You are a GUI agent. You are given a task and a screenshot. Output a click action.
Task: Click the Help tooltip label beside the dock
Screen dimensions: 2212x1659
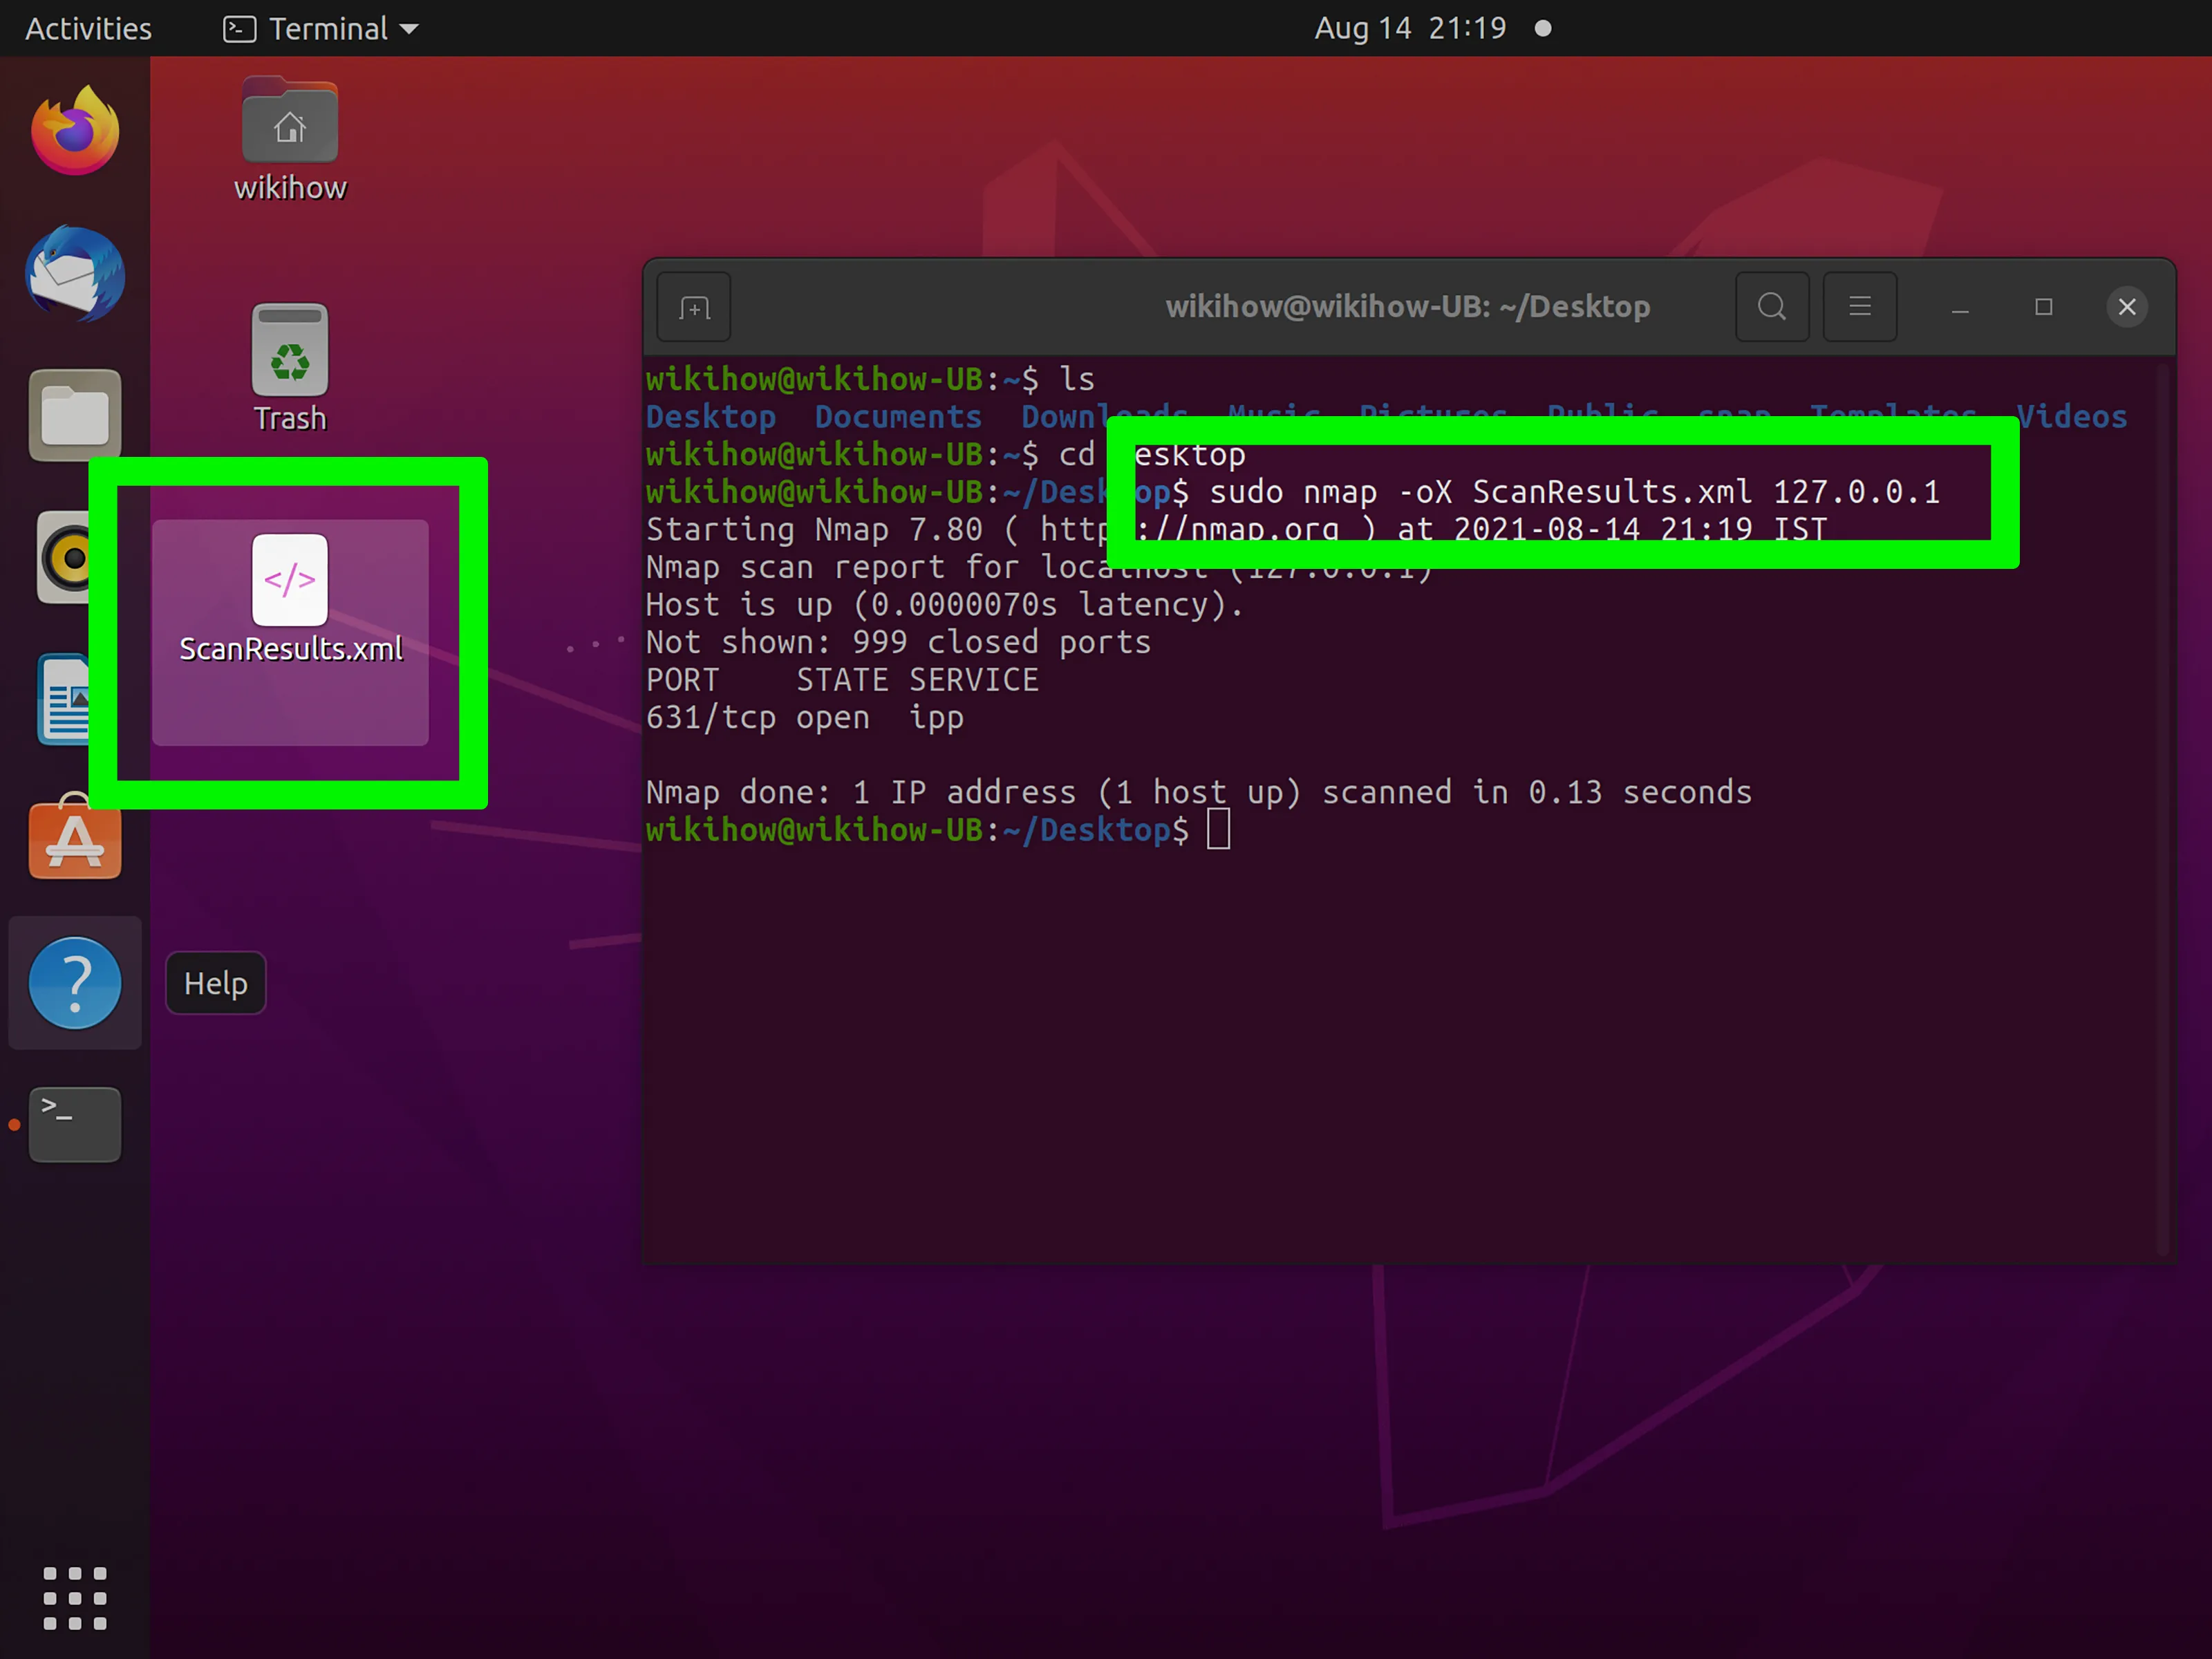[216, 983]
